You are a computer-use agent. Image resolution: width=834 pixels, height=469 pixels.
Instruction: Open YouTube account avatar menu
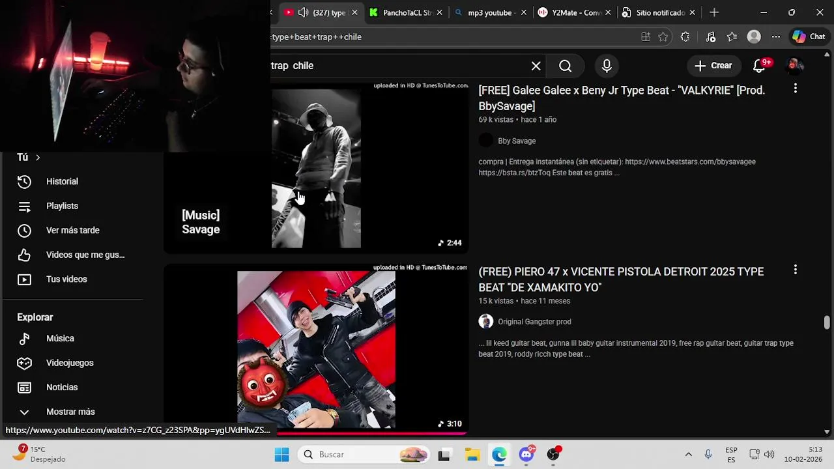[795, 66]
